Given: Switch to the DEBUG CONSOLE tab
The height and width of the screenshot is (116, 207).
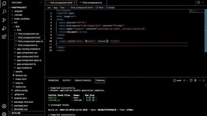Looking at the screenshot, I should pyautogui.click(x=83, y=80).
